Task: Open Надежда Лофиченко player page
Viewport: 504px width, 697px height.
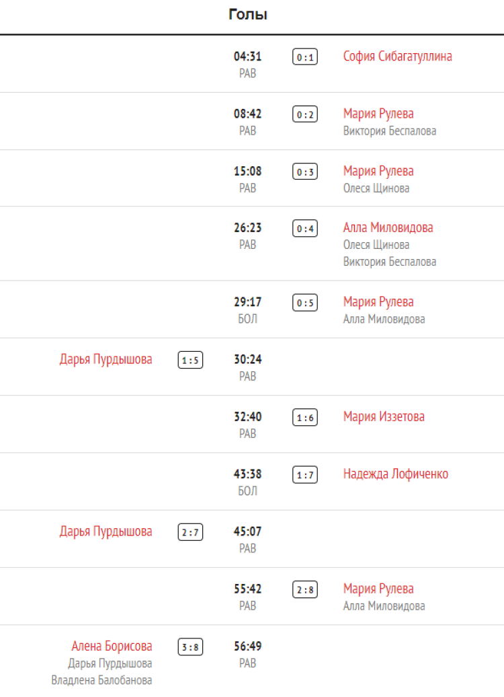Action: point(395,474)
